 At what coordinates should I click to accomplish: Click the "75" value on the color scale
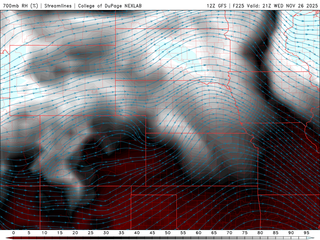pos(245,233)
